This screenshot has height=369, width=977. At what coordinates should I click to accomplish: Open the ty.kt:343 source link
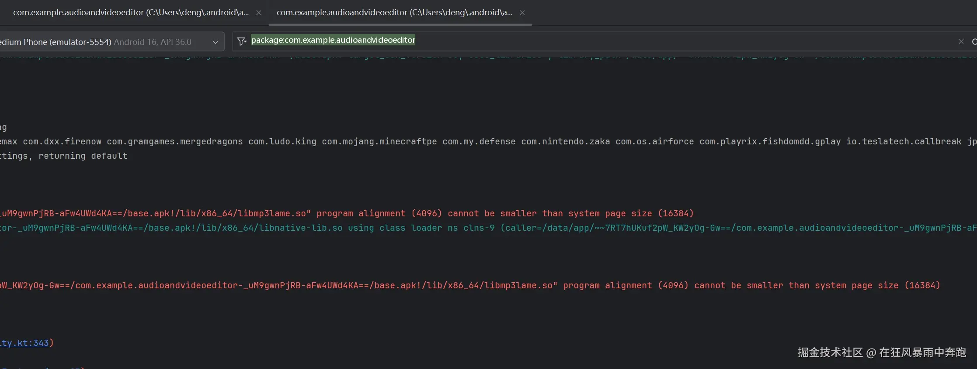point(24,343)
